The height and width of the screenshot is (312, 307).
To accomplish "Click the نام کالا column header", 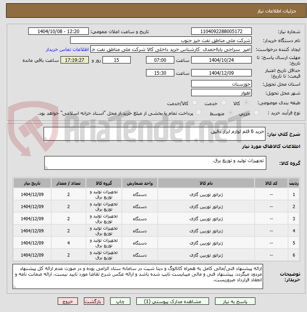I will pos(206,183).
